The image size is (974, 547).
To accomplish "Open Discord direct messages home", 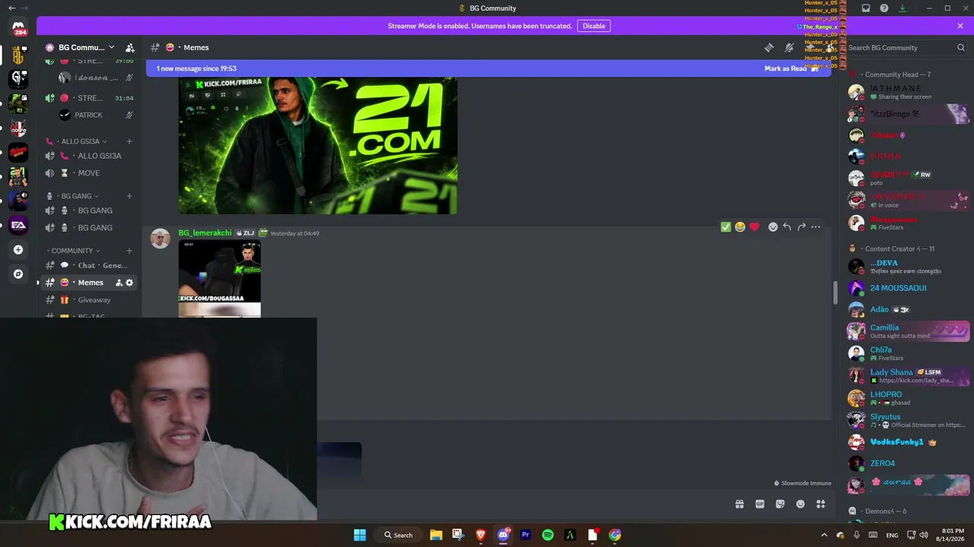I will click(x=18, y=27).
